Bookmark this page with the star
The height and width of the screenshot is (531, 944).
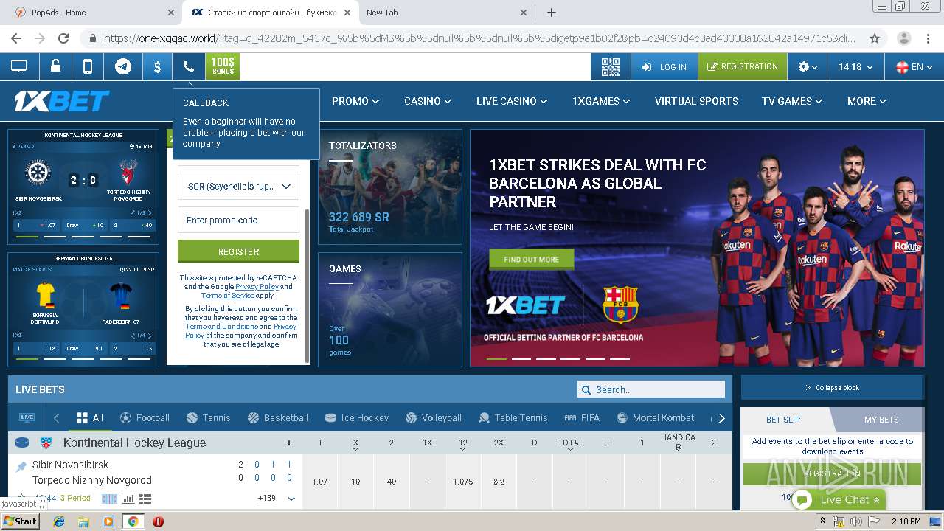(875, 38)
